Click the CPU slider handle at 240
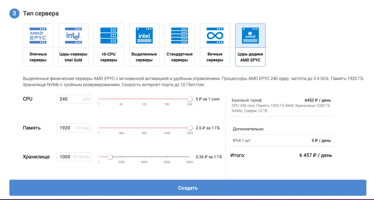Screen dimensions: 374x200 point(190,99)
